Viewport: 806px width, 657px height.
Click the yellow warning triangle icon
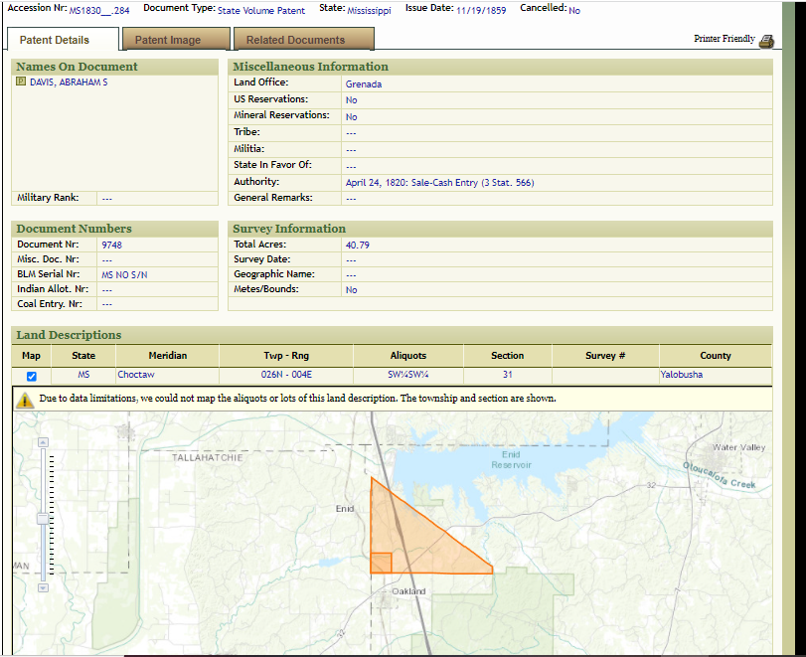[25, 400]
